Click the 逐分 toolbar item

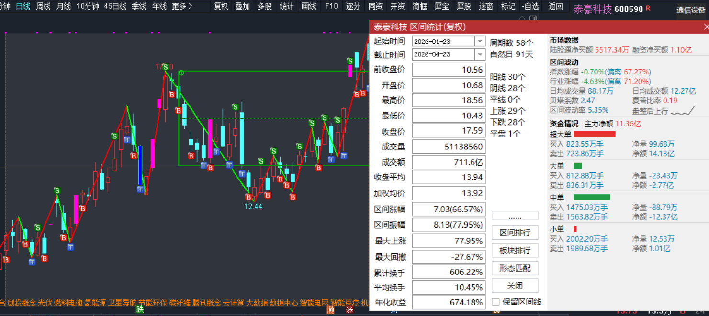coord(353,6)
